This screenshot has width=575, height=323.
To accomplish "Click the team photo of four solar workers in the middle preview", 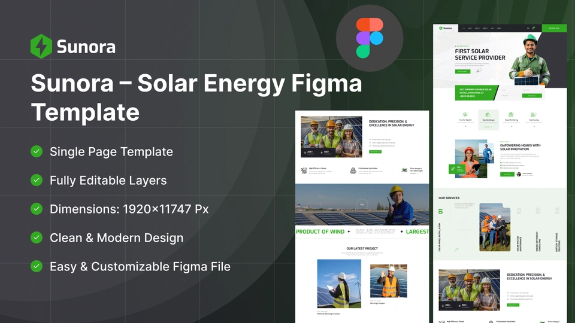I will [x=331, y=136].
